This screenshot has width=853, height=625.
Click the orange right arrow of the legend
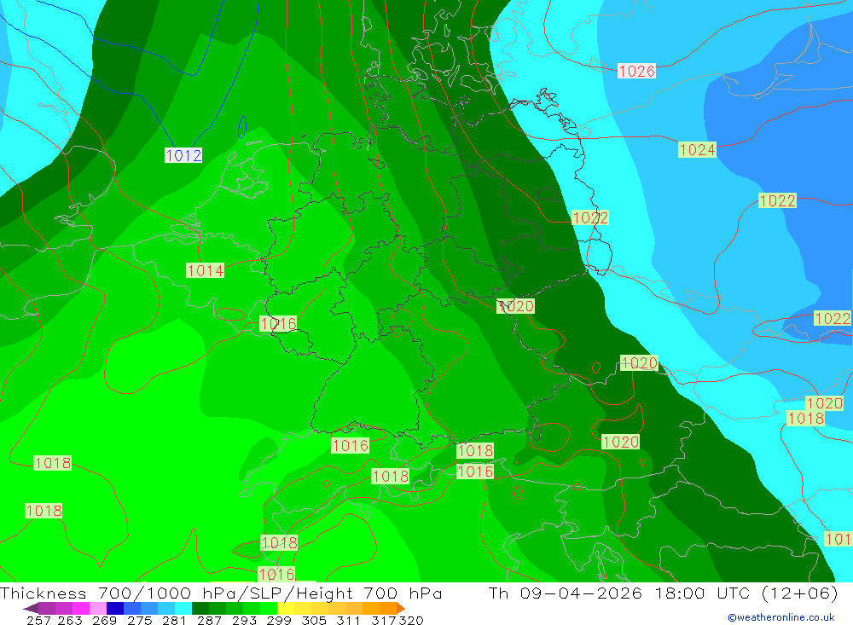click(x=400, y=608)
